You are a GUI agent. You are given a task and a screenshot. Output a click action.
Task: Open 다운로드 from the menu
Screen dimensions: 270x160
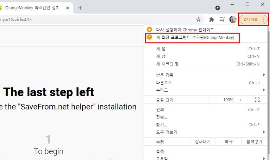click(206, 83)
